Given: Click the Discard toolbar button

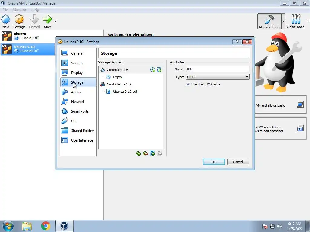Looking at the screenshot, I should 35,22.
